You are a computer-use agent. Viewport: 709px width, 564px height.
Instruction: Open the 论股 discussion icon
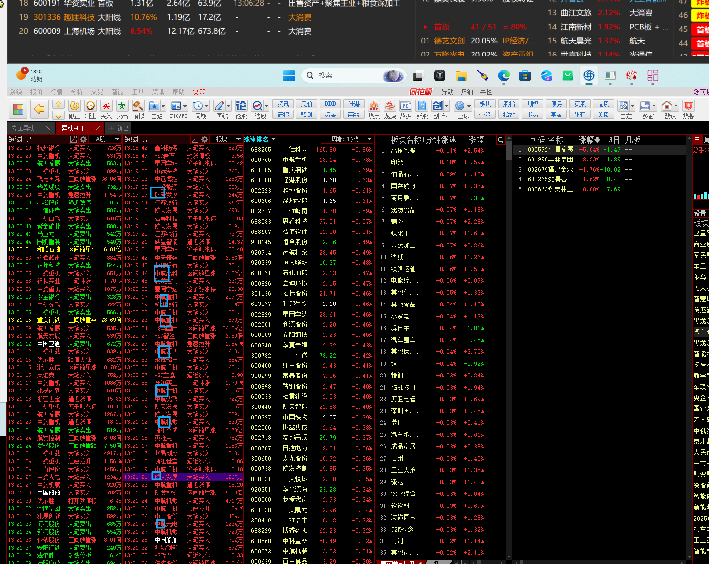[x=241, y=109]
